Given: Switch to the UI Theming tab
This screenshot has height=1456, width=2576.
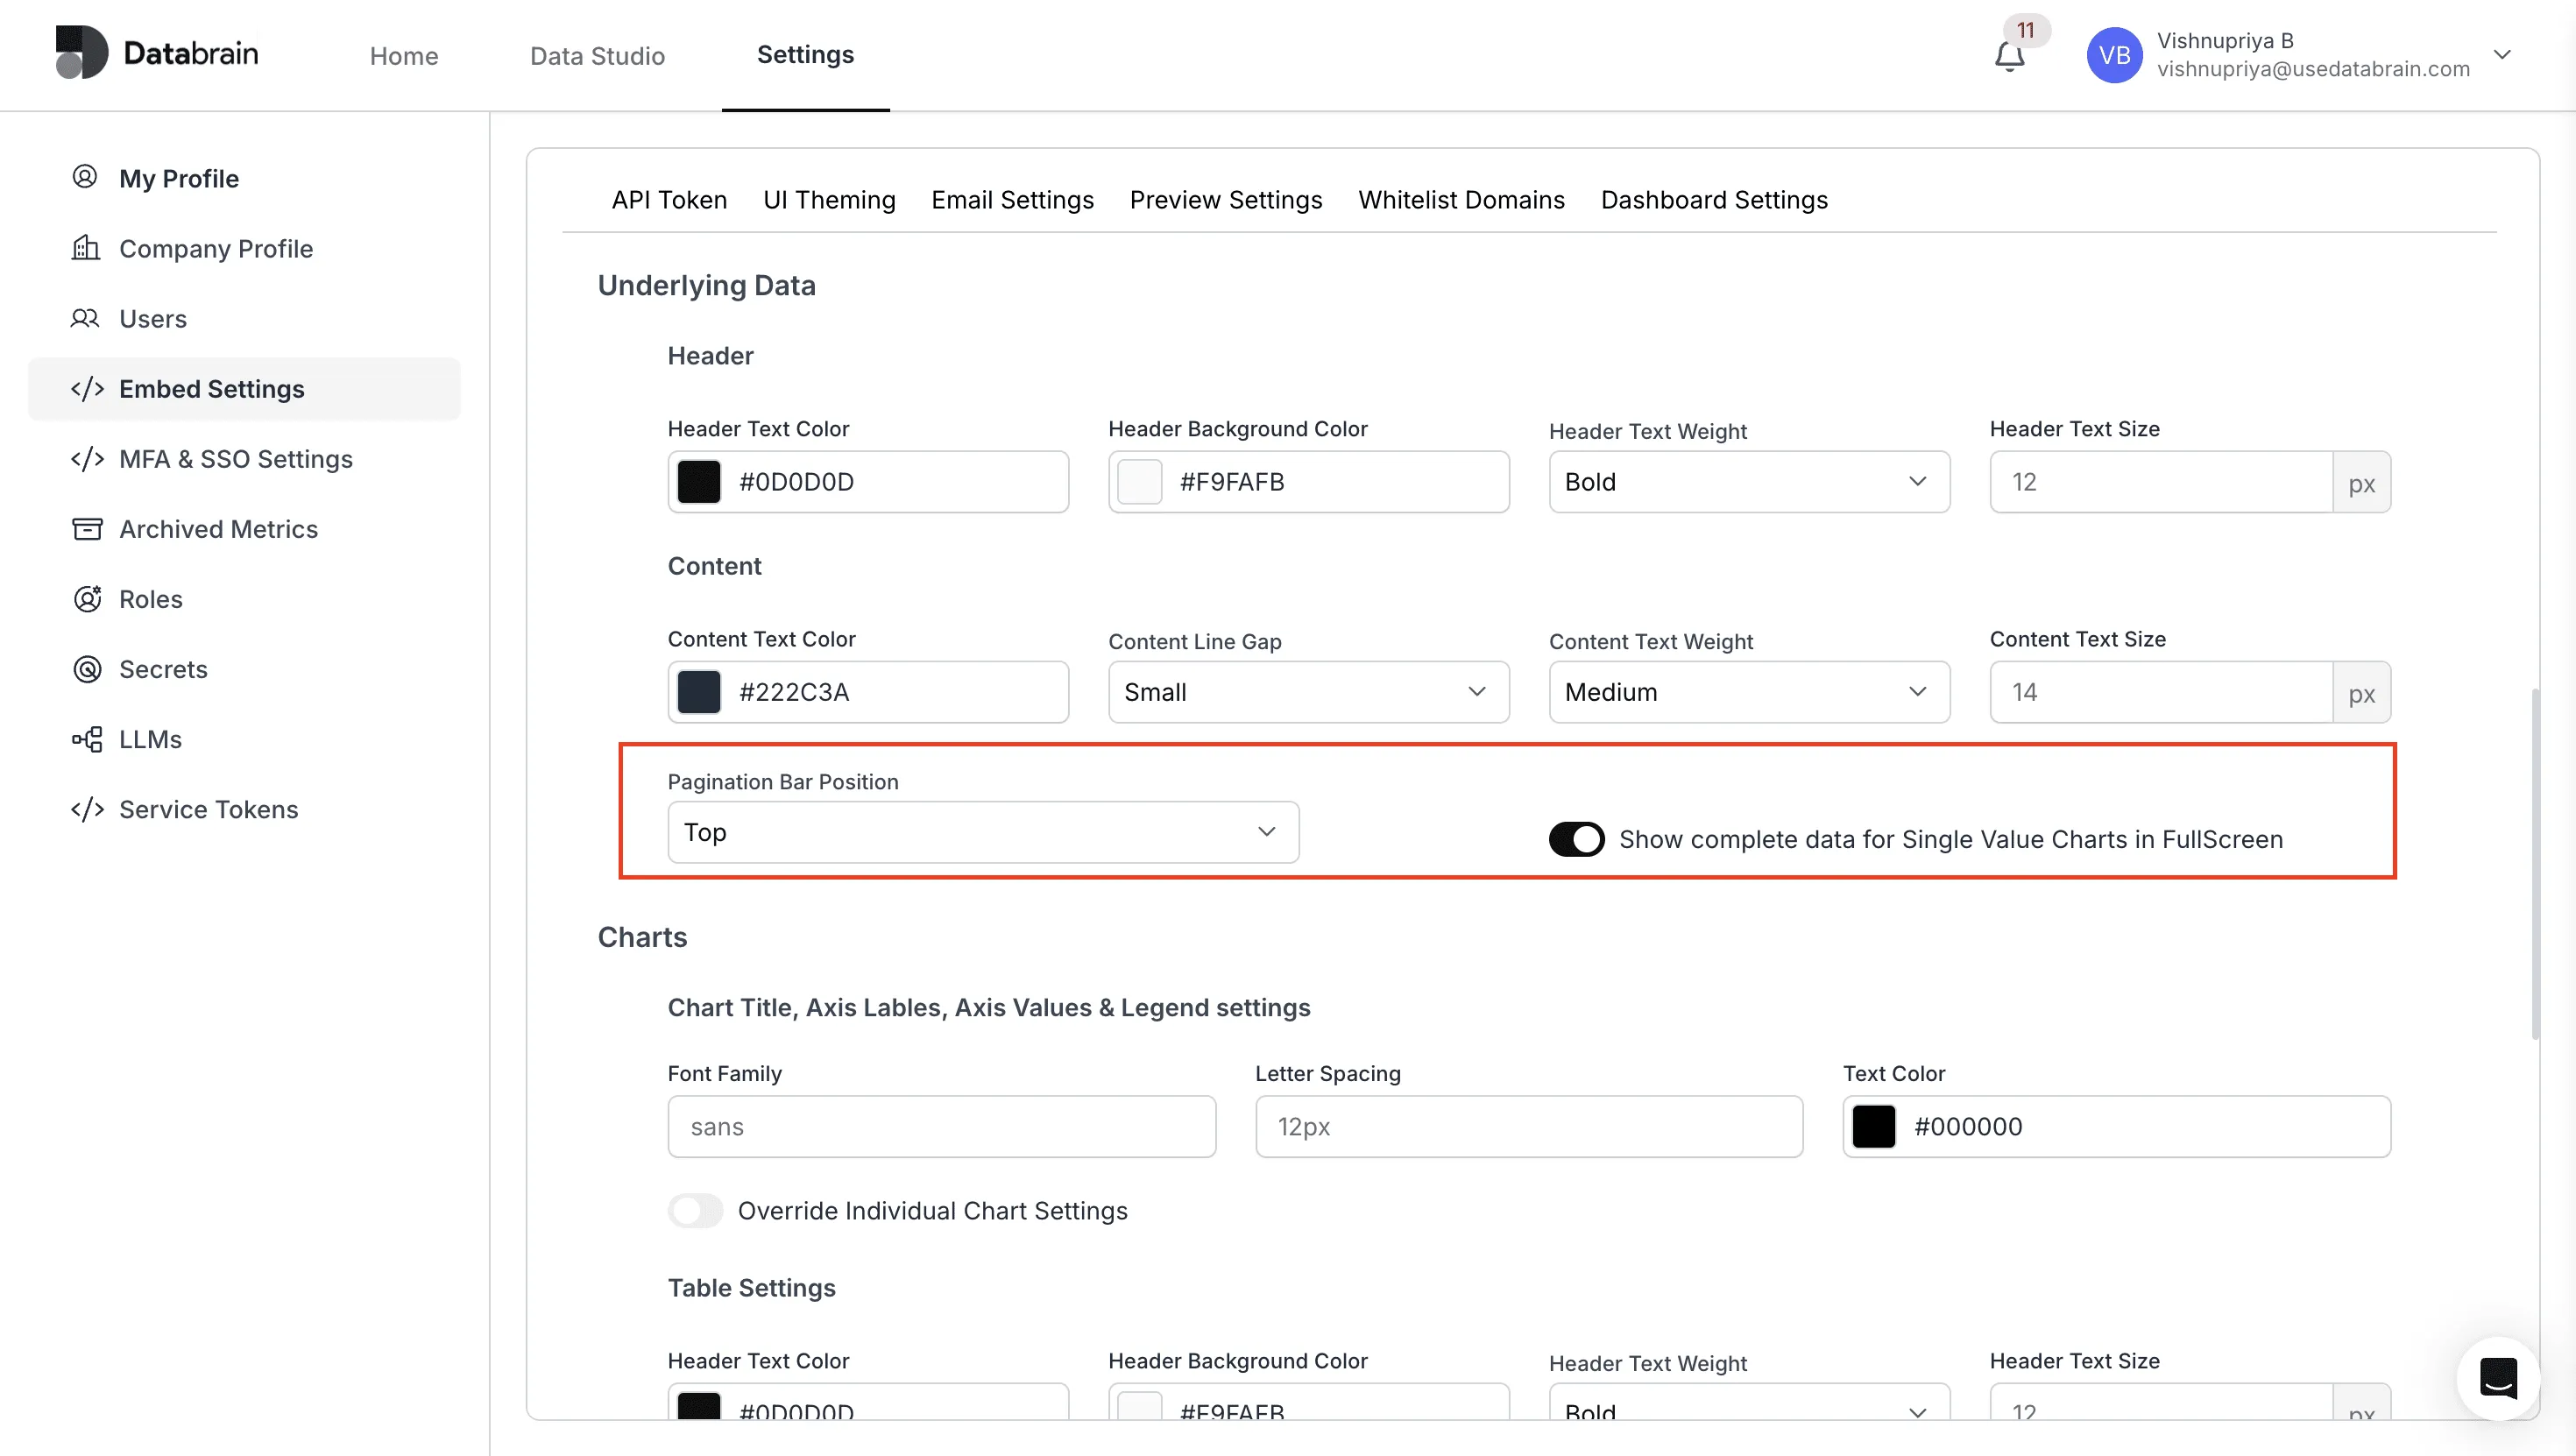Looking at the screenshot, I should pyautogui.click(x=829, y=200).
